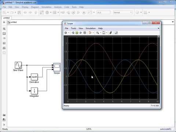The height and width of the screenshot is (132, 176).
Task: Toggle Cursor Measurements icon in Scope toolbar
Action: click(x=116, y=33)
